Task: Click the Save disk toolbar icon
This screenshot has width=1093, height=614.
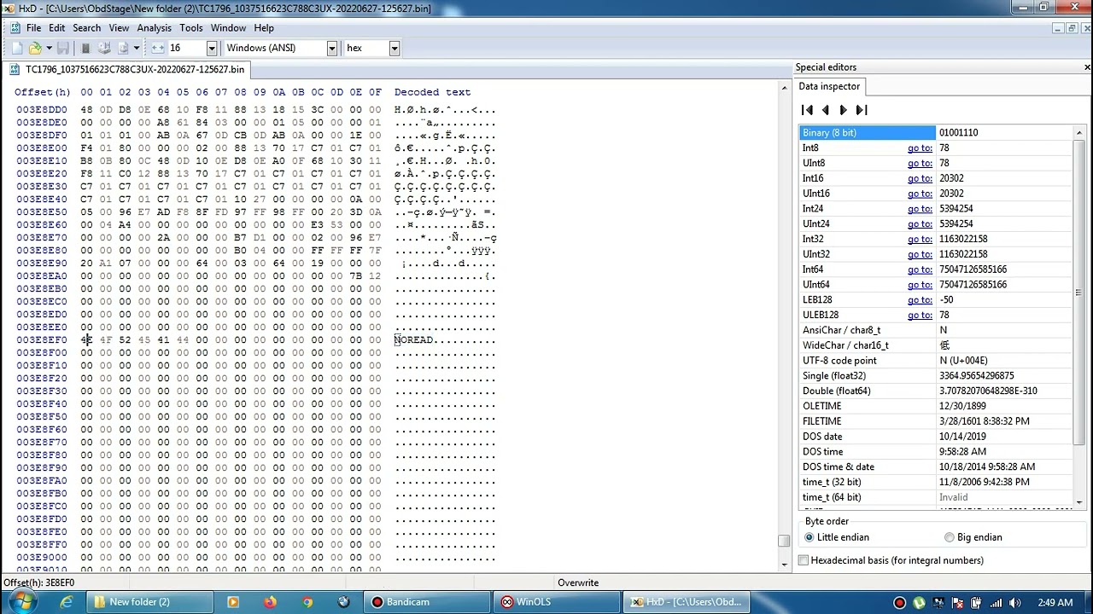Action: pos(62,48)
